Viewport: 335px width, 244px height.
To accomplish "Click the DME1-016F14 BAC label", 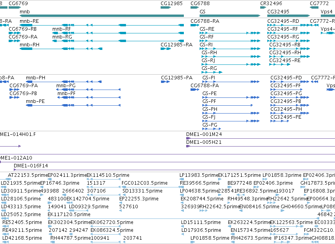I will [x=31, y=166].
